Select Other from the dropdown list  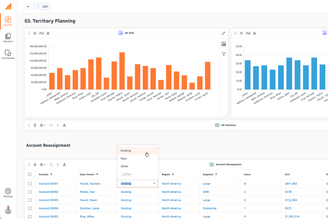(138, 166)
